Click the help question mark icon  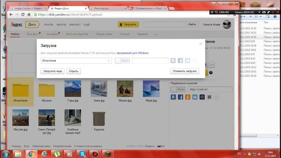click(211, 72)
